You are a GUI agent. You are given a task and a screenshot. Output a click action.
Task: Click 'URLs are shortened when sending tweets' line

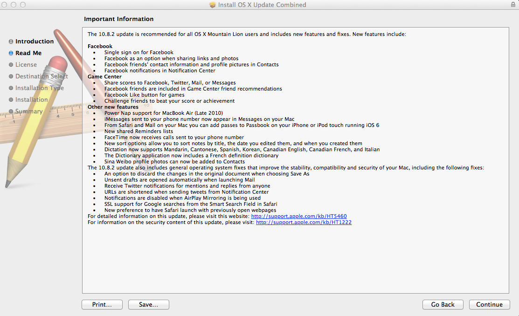[x=187, y=192]
